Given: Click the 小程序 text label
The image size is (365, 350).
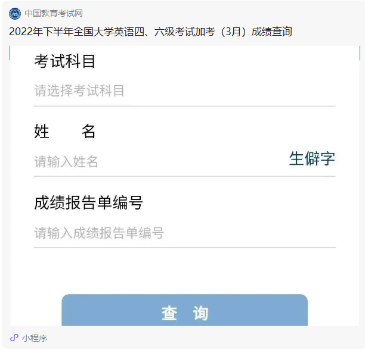Looking at the screenshot, I should pyautogui.click(x=35, y=338).
